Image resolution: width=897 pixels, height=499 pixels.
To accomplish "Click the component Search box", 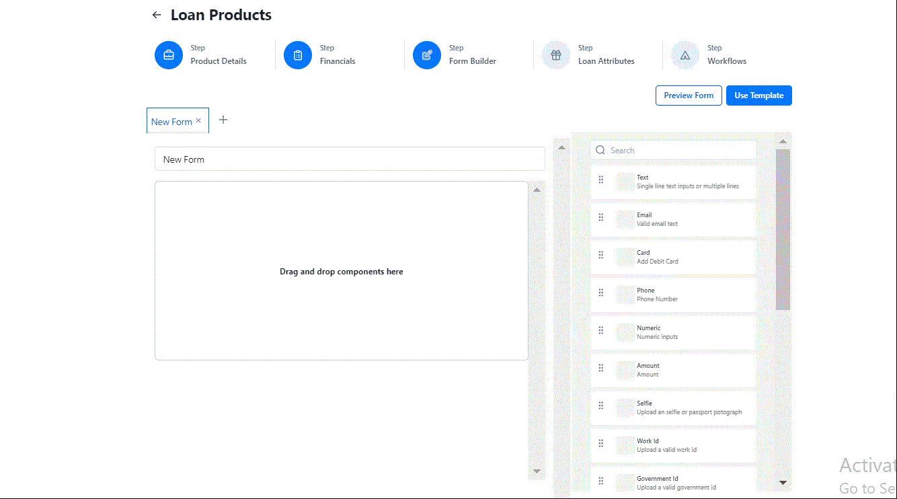I will coord(673,151).
